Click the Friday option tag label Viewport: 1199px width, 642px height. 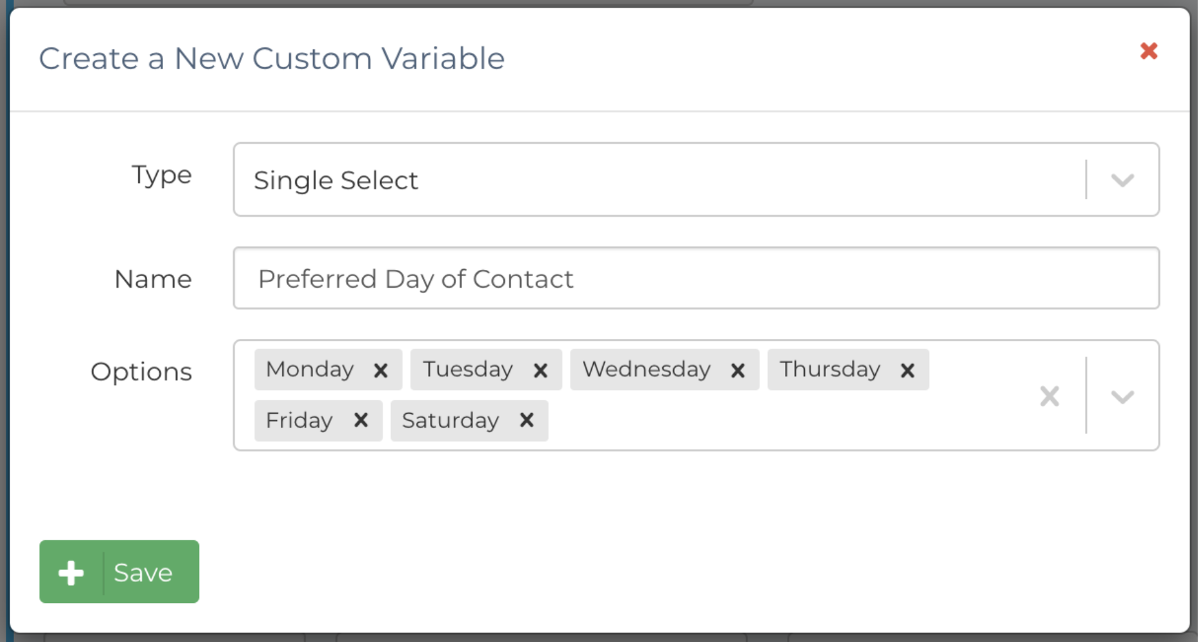(x=299, y=421)
